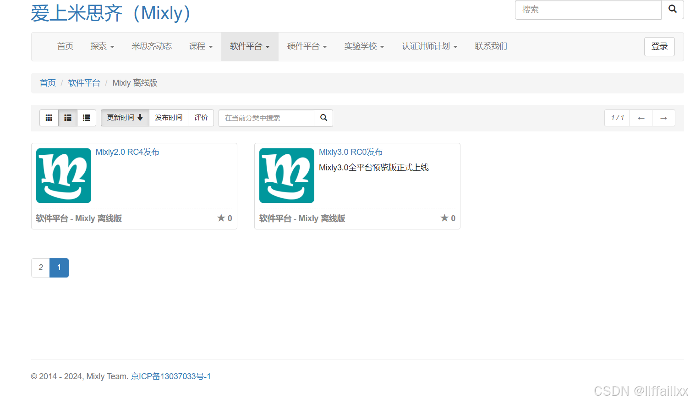Open the 京ICP备13037033号-1 link
Viewport: 690px width, 403px height.
coord(171,376)
